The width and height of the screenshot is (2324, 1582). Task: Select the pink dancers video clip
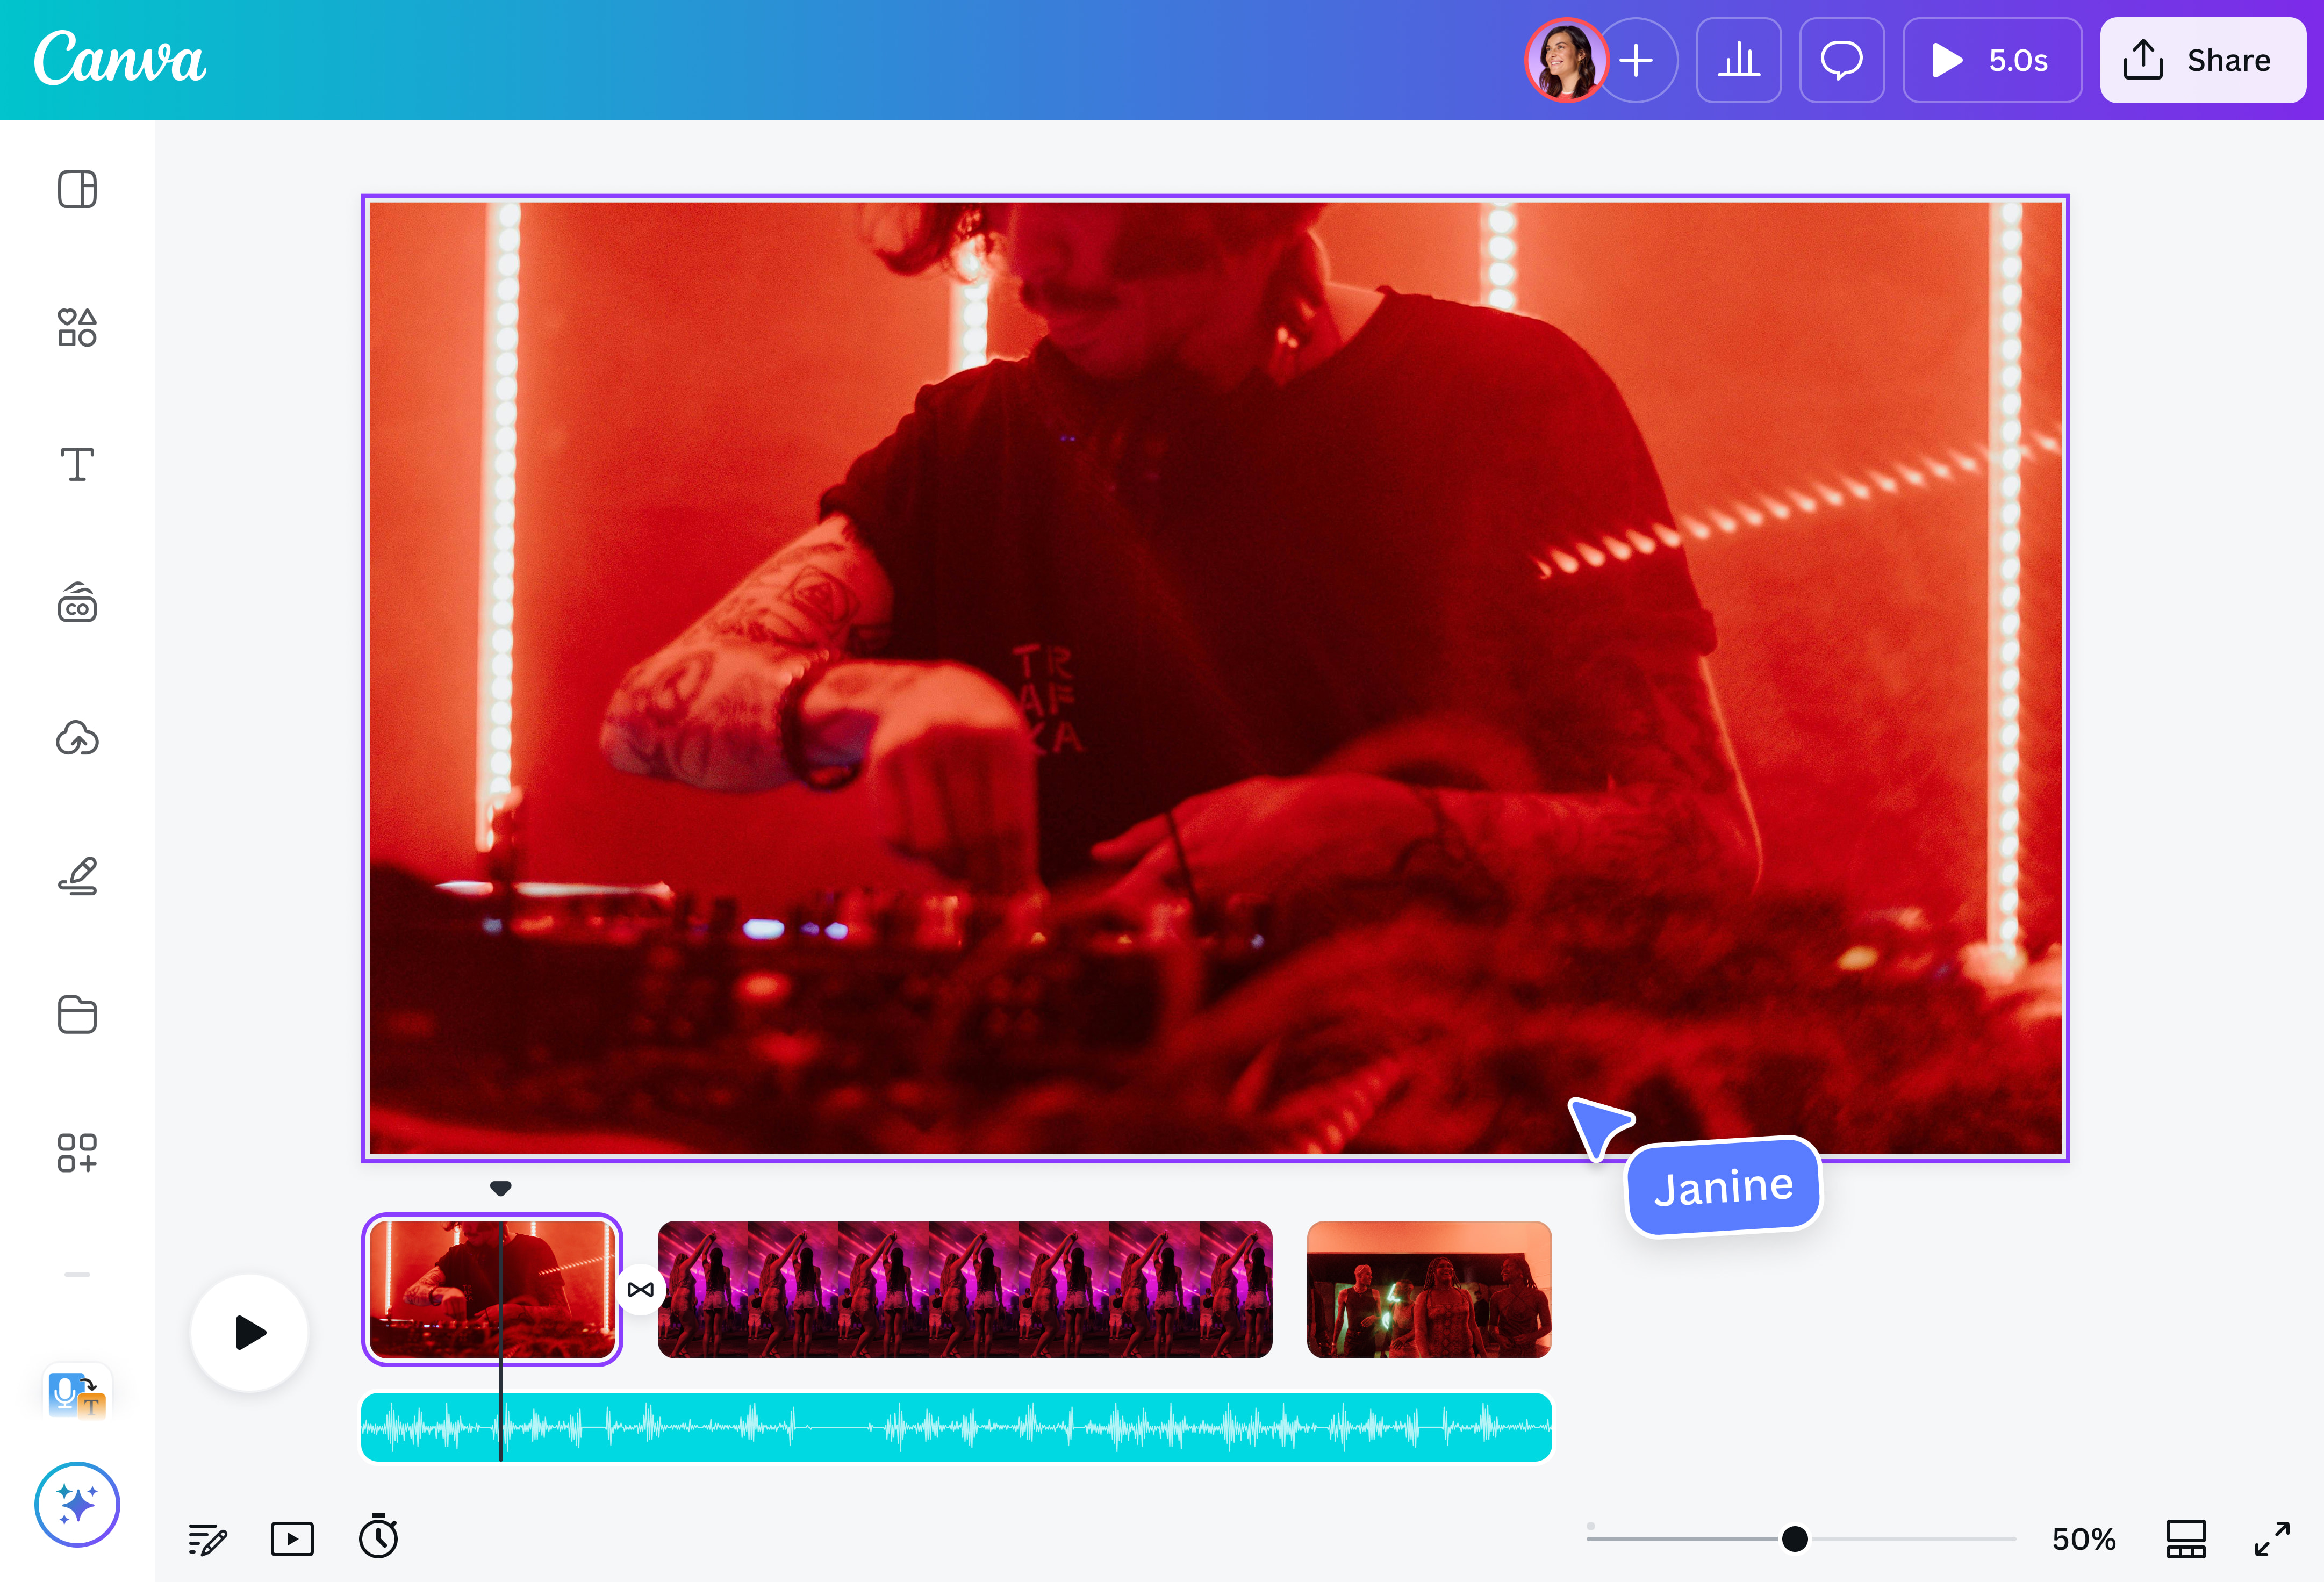click(x=964, y=1289)
